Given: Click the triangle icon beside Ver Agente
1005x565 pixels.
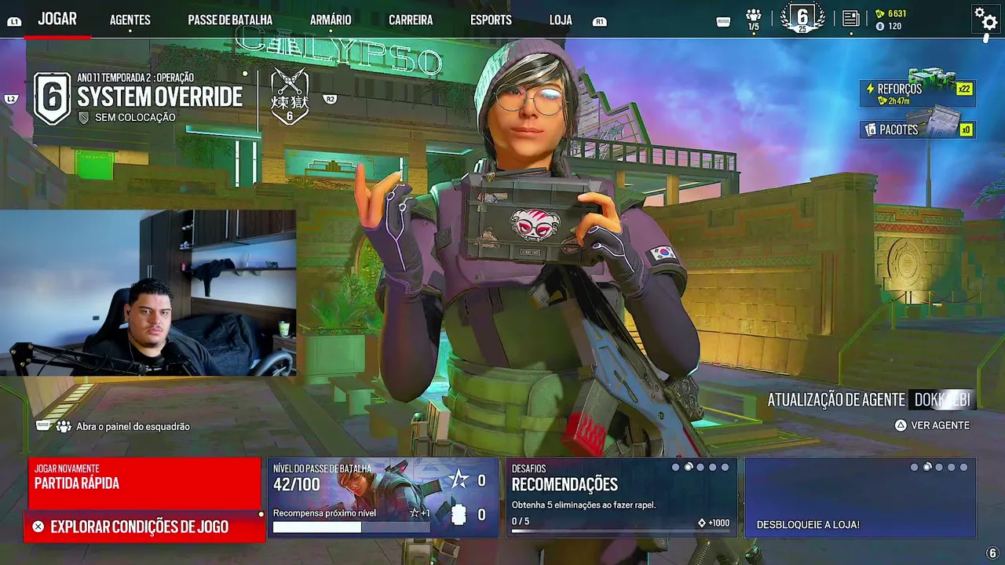Looking at the screenshot, I should 901,425.
